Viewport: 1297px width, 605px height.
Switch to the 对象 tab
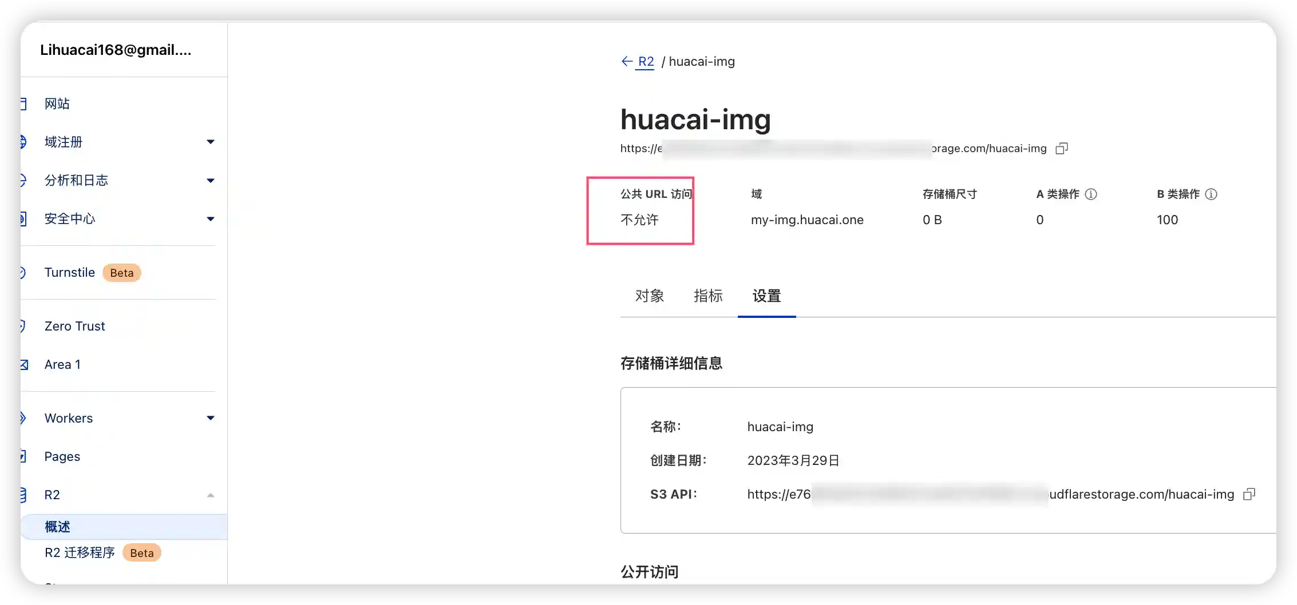650,296
